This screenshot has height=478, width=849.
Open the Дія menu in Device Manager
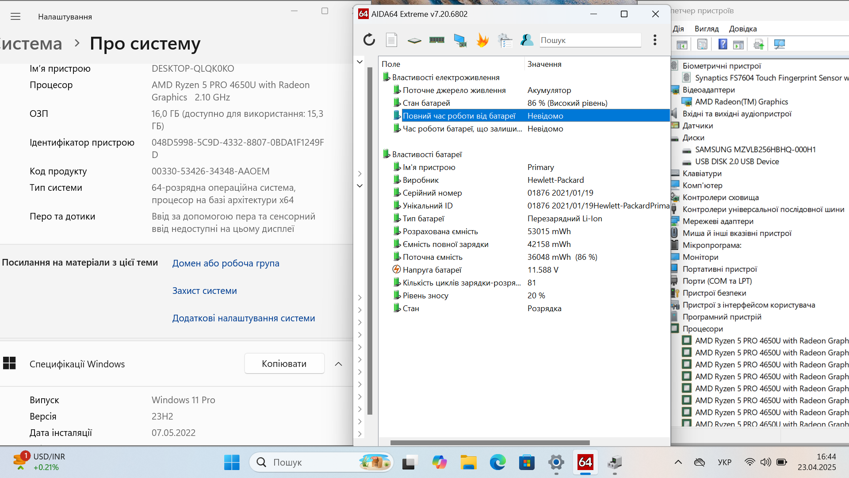point(678,29)
